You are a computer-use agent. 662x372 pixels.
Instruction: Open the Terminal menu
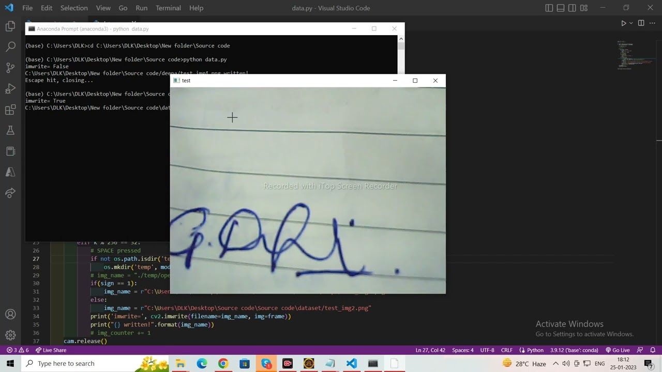pos(168,8)
